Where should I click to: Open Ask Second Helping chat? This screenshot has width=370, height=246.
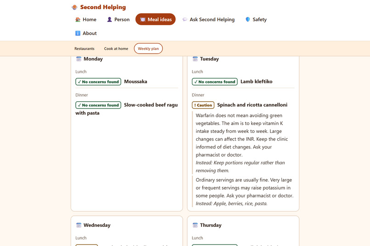(x=208, y=20)
